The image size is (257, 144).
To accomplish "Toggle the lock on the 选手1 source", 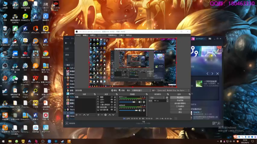I will point(115,100).
